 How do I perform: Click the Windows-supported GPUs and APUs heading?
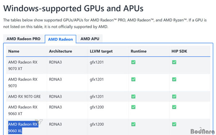[x=73, y=8]
